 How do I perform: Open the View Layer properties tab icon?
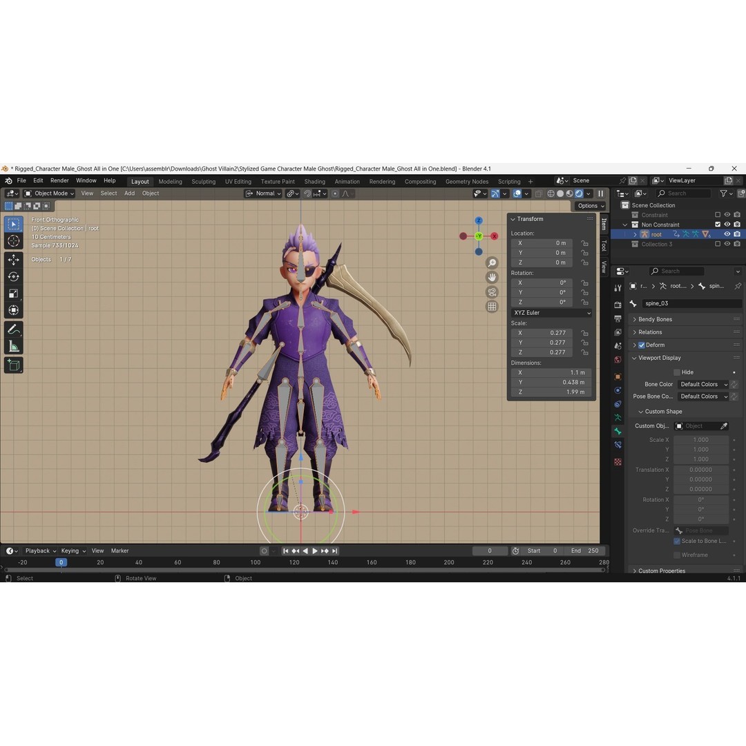coord(618,332)
